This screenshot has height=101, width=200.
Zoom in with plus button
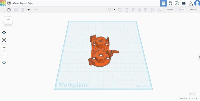4,47
